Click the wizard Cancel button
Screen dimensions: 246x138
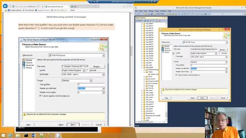click(223, 98)
